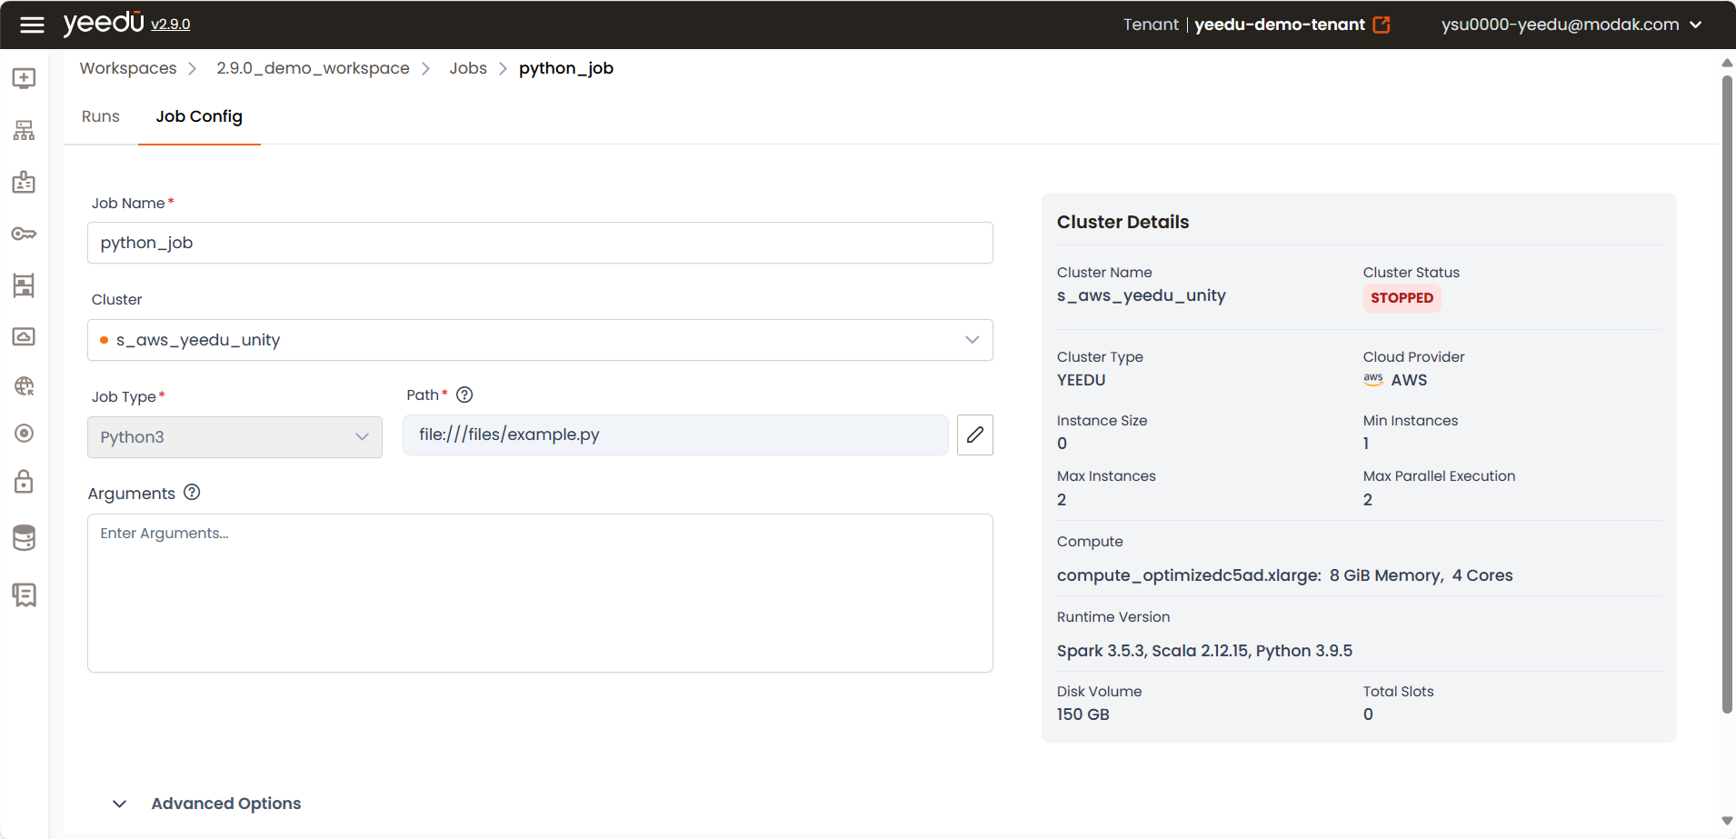This screenshot has height=839, width=1736.
Task: Click cluster name s_aws_yeedu_unity in details
Action: pyautogui.click(x=1142, y=295)
